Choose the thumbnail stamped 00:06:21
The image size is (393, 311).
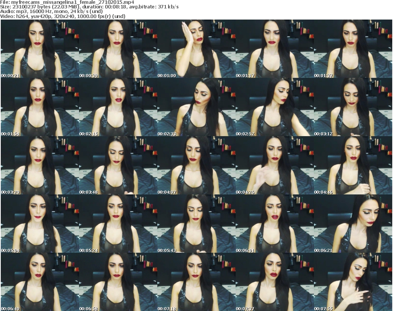pos(353,224)
